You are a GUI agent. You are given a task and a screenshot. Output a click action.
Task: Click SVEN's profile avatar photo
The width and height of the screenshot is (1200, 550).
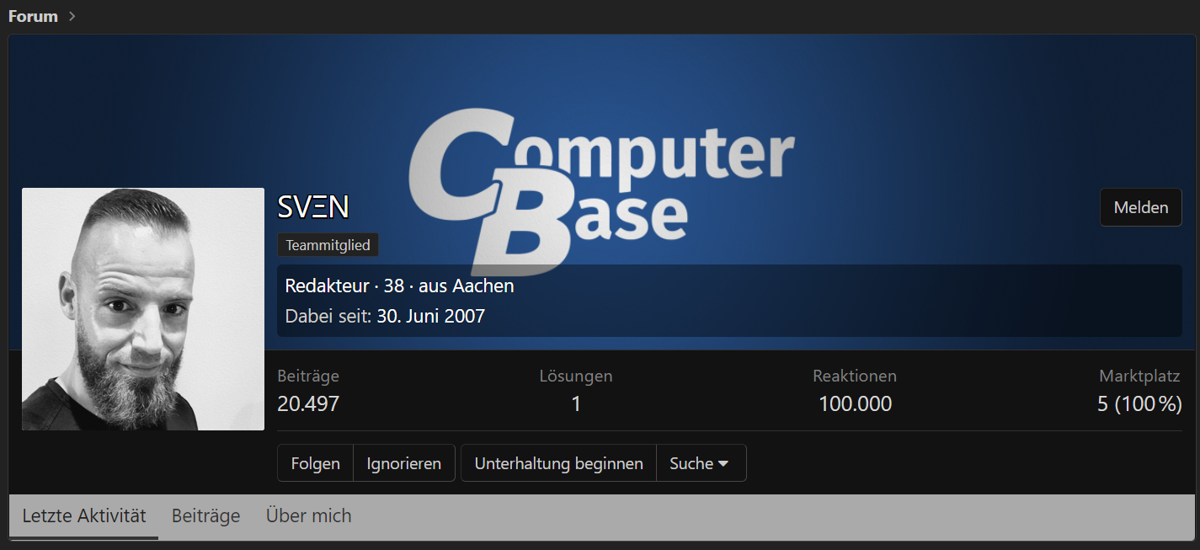pos(143,309)
